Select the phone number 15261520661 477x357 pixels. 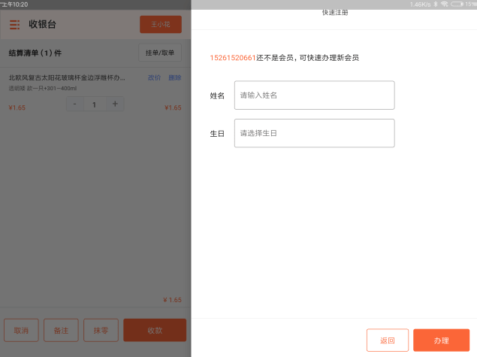pyautogui.click(x=233, y=58)
